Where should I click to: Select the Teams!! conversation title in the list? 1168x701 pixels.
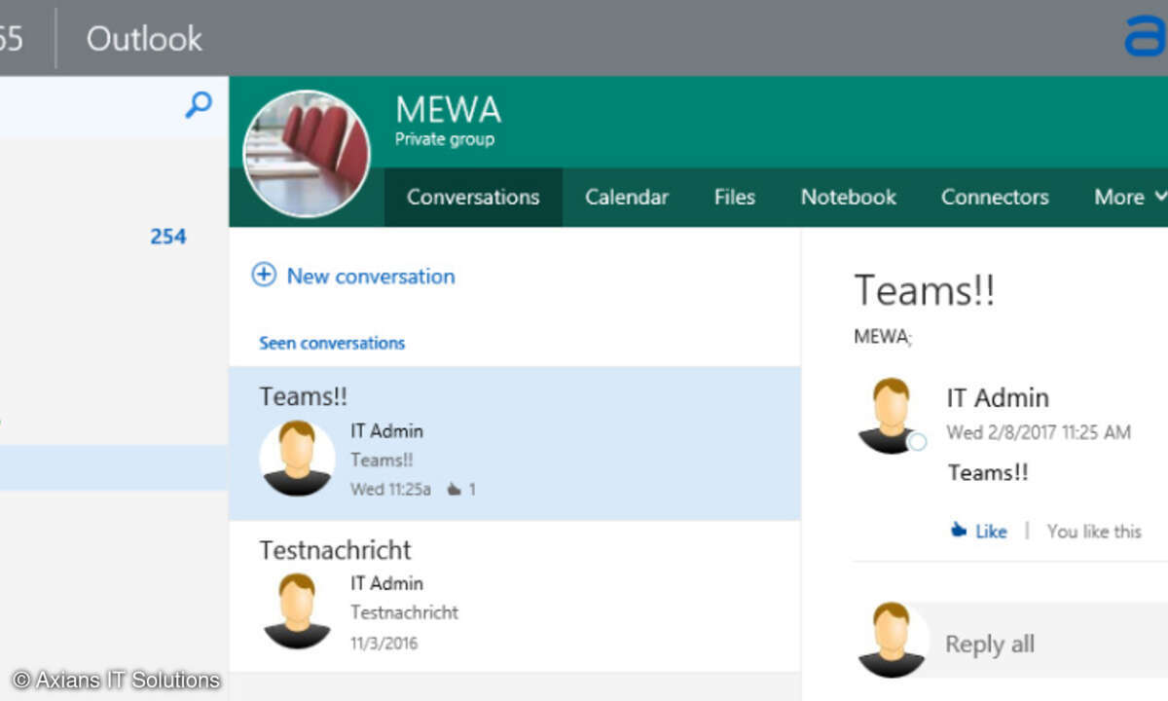point(303,396)
